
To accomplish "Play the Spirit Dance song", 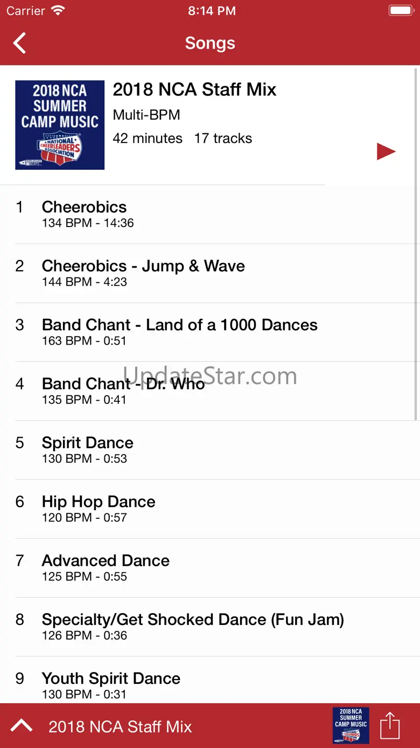I will pos(88,449).
